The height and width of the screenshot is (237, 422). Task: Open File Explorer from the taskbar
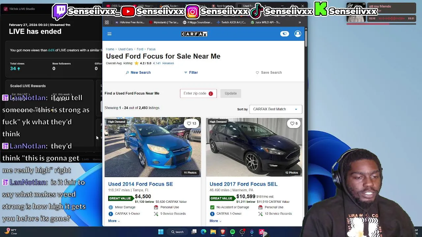pyautogui.click(x=213, y=232)
